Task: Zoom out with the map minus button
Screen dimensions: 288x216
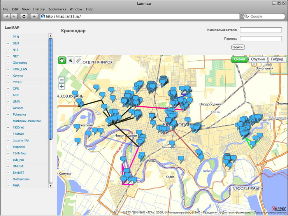Action: pos(61,79)
